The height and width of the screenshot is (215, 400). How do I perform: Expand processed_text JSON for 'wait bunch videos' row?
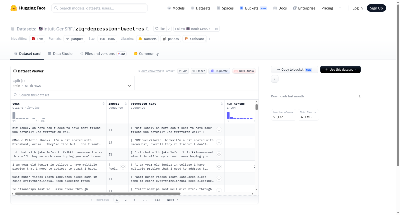click(219, 179)
